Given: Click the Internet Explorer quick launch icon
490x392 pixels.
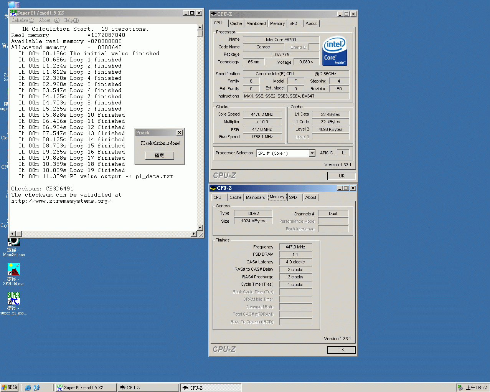Looking at the screenshot, I should pos(28,387).
